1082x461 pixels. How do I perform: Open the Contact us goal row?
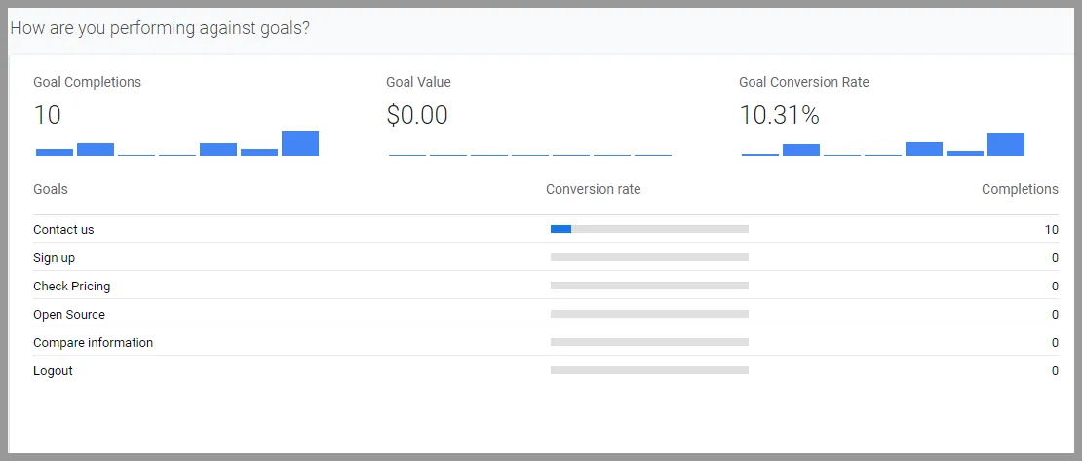point(545,229)
